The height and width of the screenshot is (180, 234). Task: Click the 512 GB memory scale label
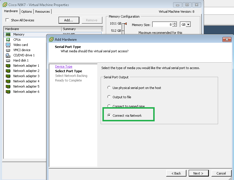coord(116,31)
